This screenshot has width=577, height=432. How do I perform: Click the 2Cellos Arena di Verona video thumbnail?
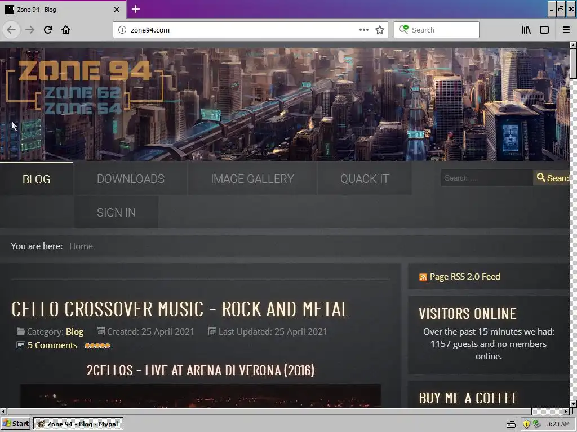coord(200,395)
